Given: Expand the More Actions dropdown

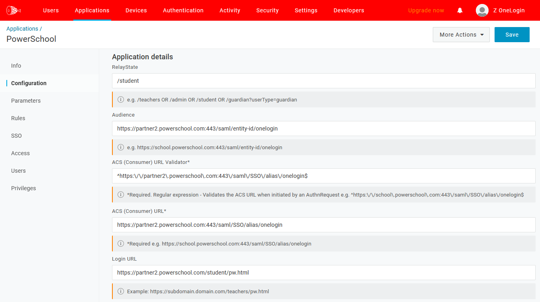Looking at the screenshot, I should tap(461, 35).
